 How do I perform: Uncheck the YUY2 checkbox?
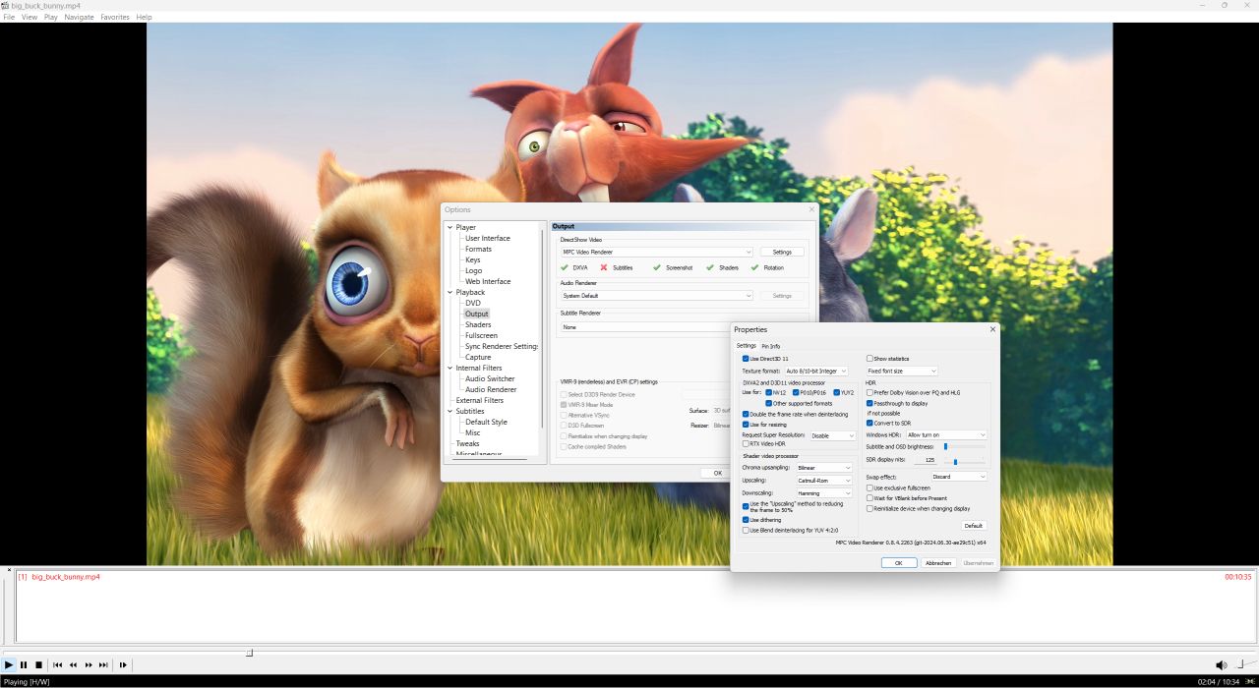coord(837,392)
